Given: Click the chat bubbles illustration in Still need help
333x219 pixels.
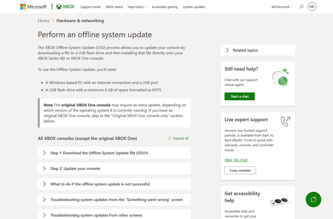Looking at the screenshot, I should tap(280, 77).
